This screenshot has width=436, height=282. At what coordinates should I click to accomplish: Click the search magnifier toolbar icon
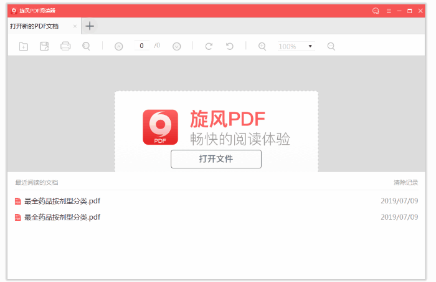(86, 46)
